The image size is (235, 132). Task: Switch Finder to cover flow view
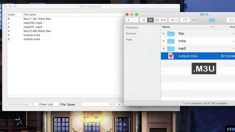point(163,20)
